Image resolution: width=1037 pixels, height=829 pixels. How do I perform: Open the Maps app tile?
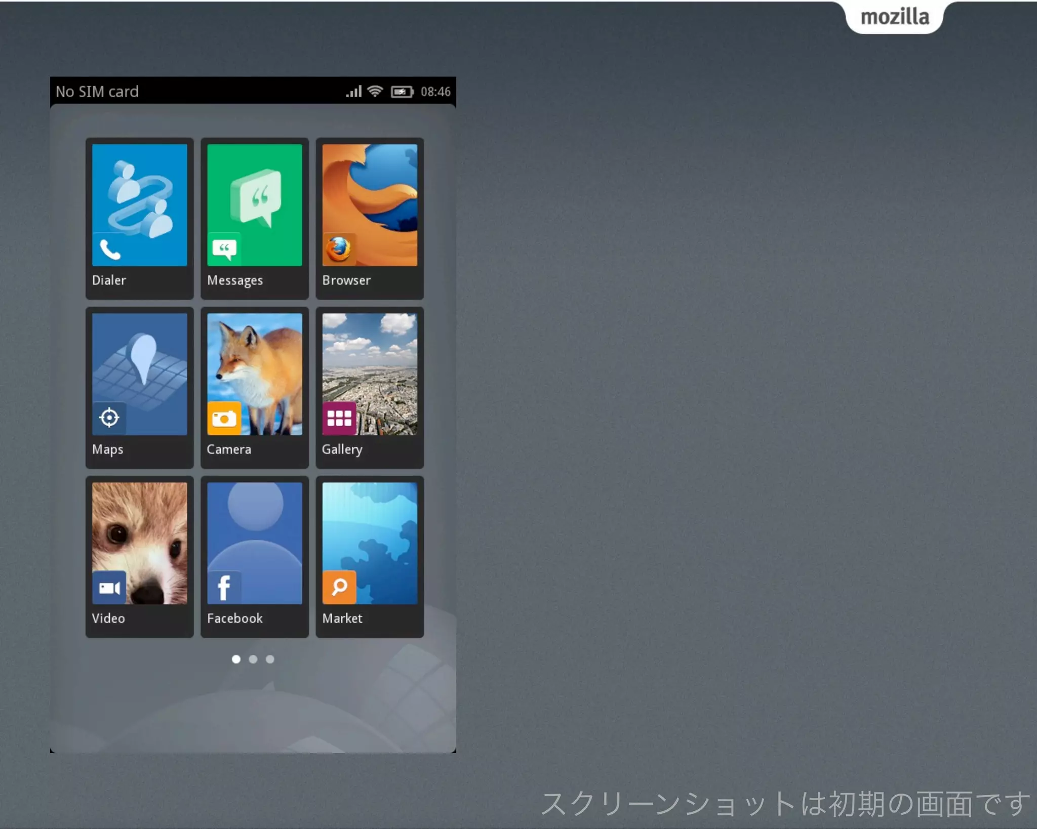tap(139, 387)
